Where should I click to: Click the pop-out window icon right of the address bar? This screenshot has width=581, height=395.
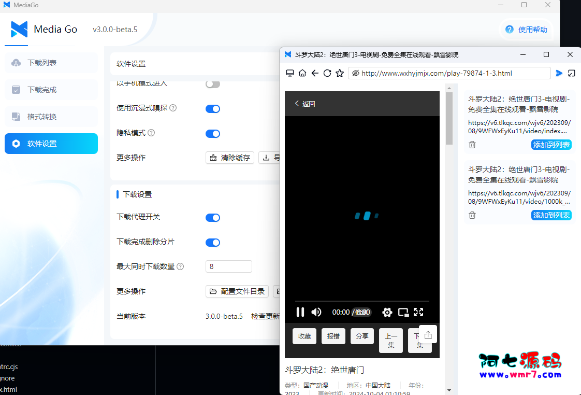coord(572,73)
